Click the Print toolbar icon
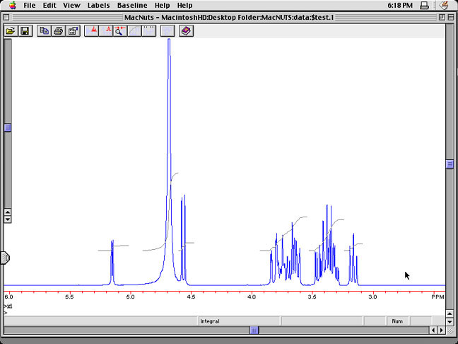The image size is (458, 344). pyautogui.click(x=59, y=31)
